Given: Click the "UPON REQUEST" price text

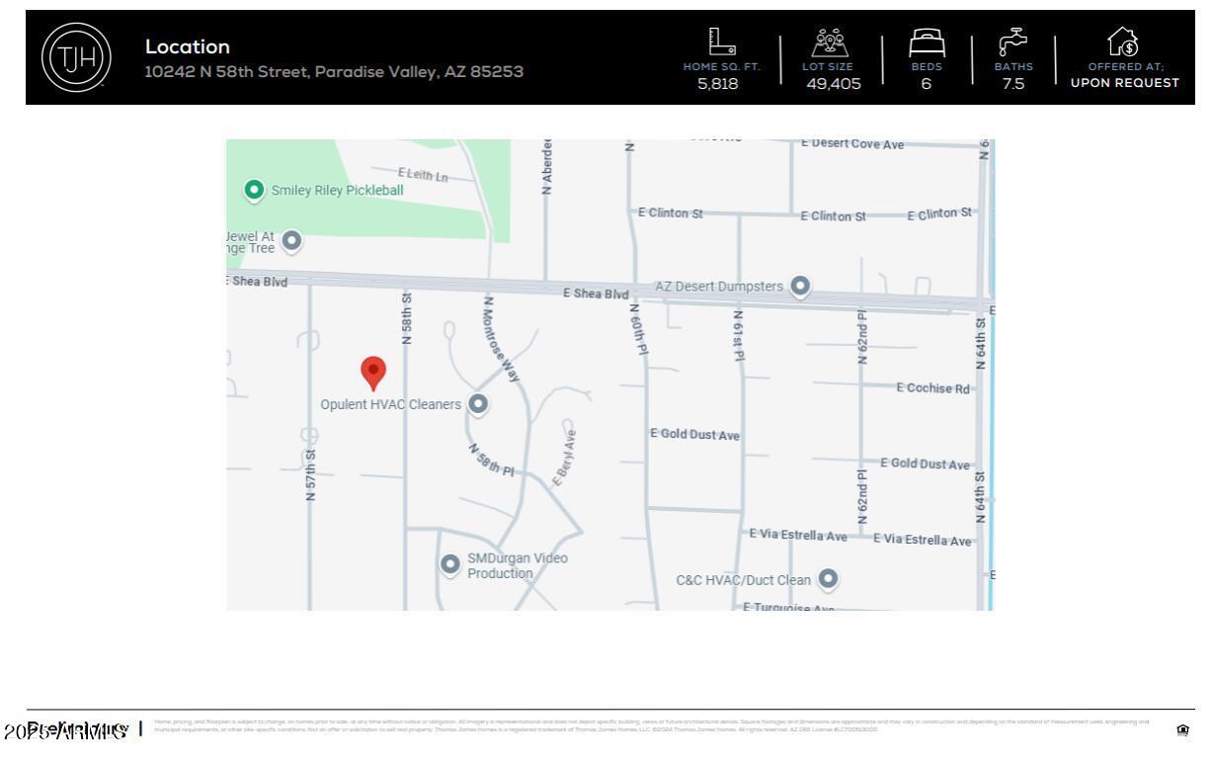Looking at the screenshot, I should 1125,83.
